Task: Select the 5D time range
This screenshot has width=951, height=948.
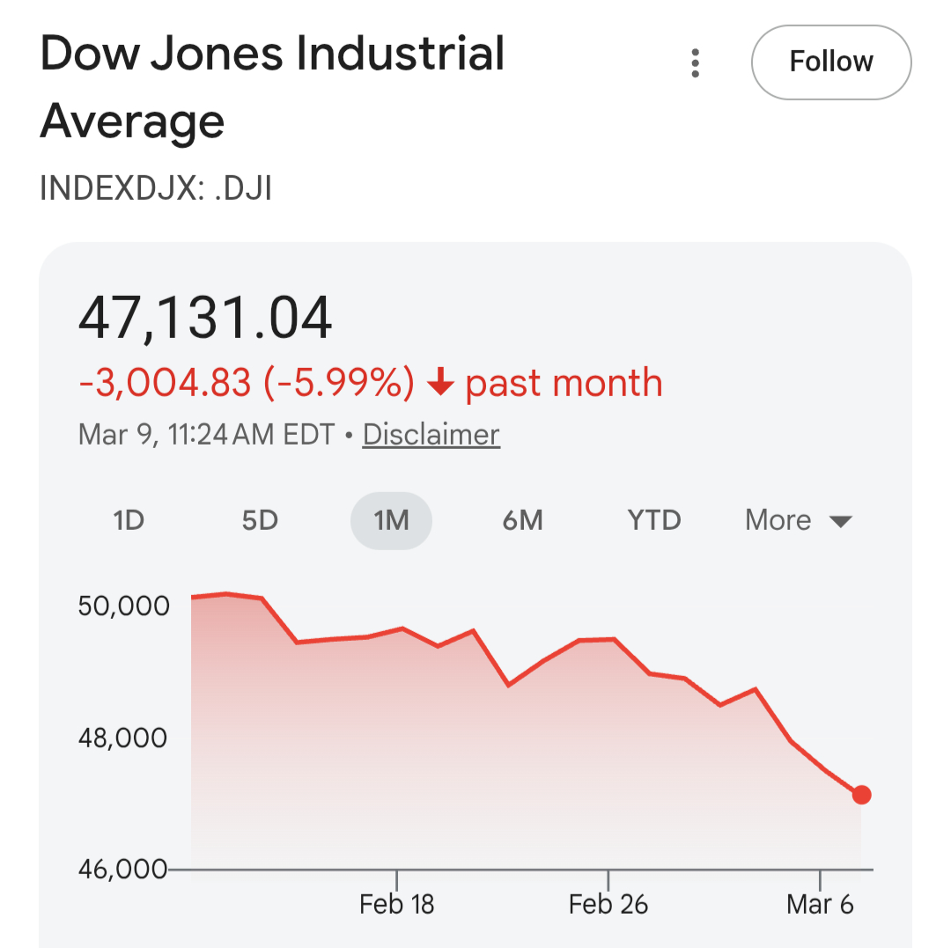Action: (260, 520)
